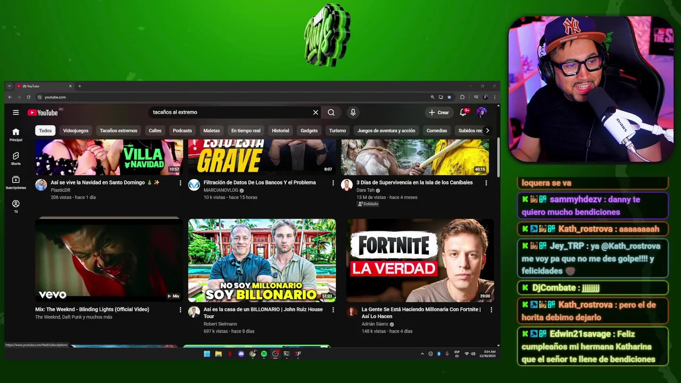Open options for John Ruiz House Tour video
Screen dimensions: 681x383
pyautogui.click(x=333, y=310)
